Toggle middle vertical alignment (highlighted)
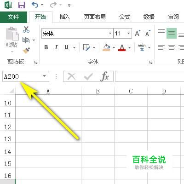Image resolution: width=184 pixels, height=184 pixels. tap(172, 33)
